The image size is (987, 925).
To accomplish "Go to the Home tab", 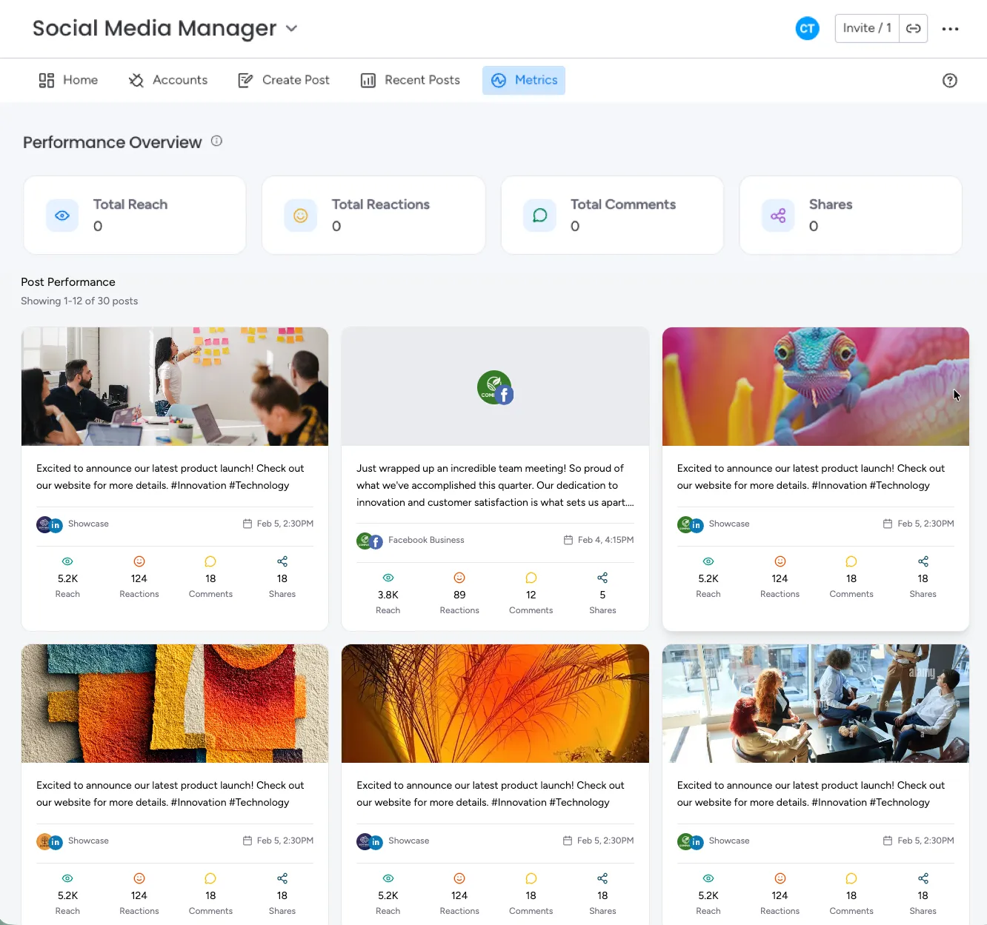I will (x=68, y=80).
